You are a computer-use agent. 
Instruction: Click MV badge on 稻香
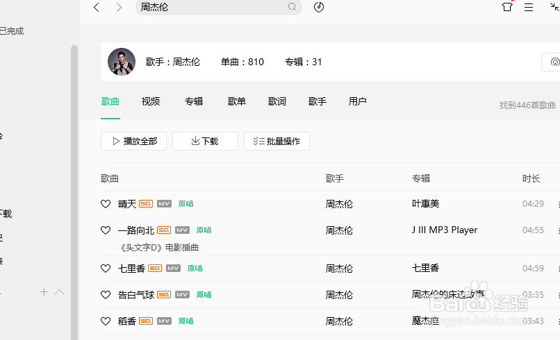coord(164,321)
